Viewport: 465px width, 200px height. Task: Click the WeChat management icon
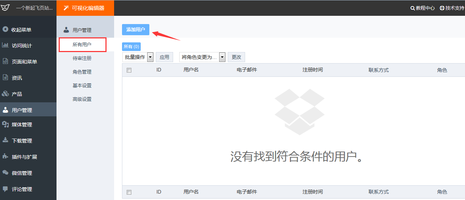click(5, 173)
